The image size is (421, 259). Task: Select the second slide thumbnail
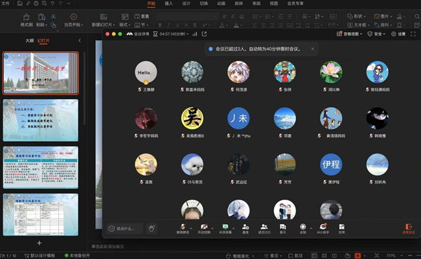tap(40, 120)
